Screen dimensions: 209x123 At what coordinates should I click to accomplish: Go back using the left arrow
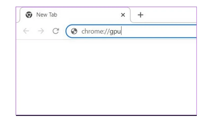26,31
